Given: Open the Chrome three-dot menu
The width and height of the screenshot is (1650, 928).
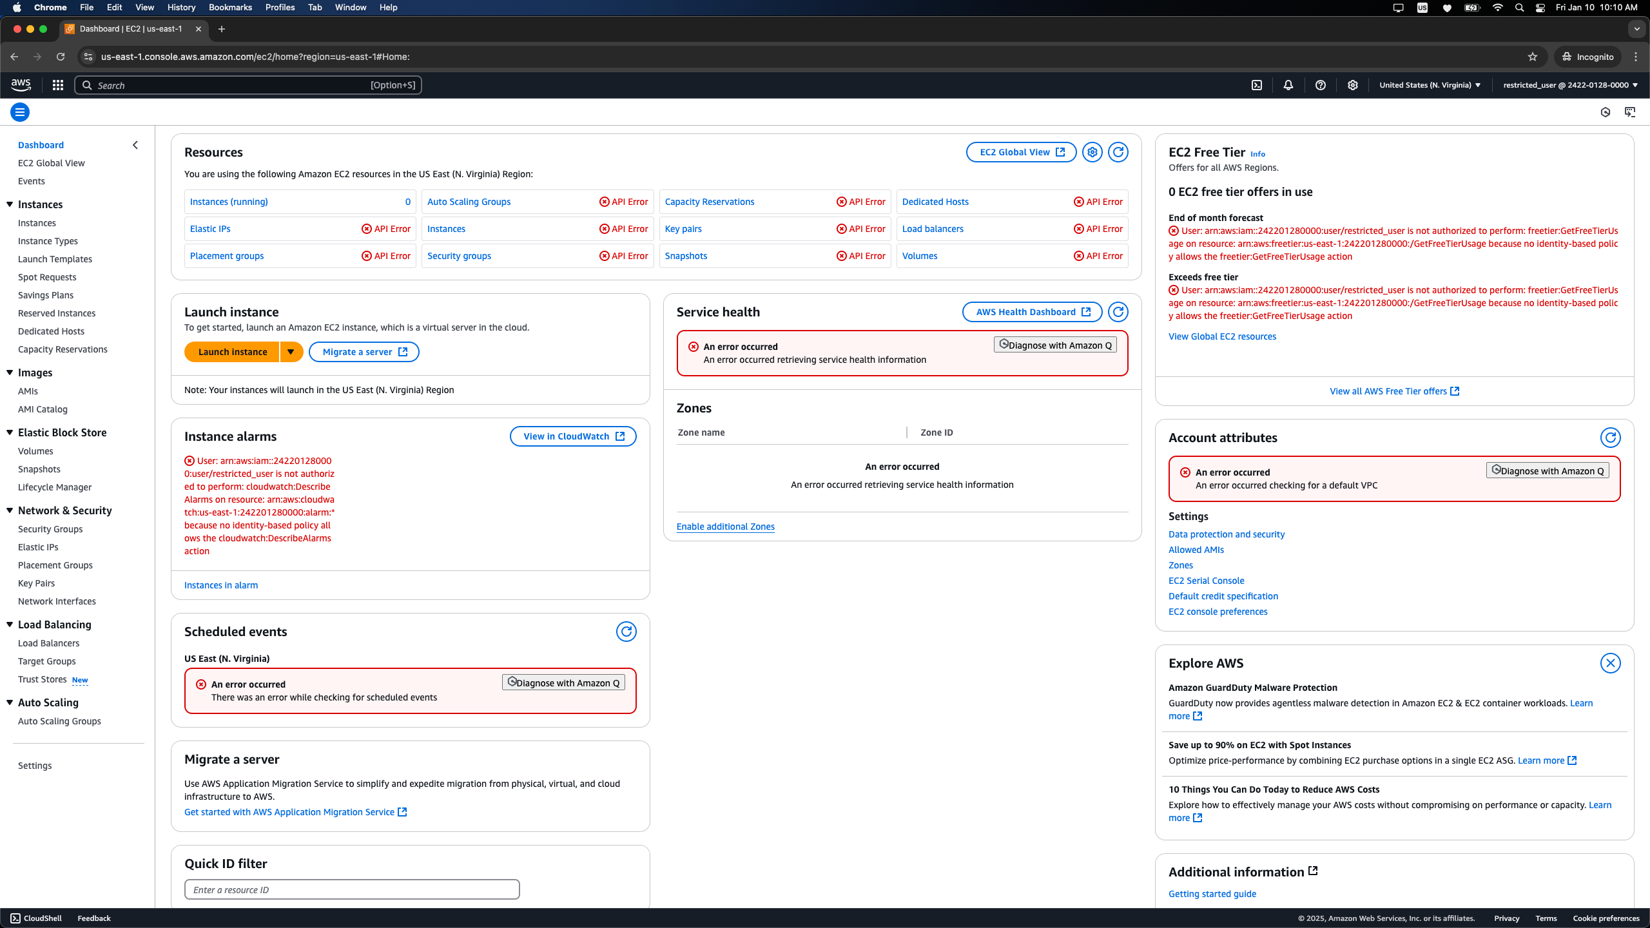Looking at the screenshot, I should [x=1636, y=57].
